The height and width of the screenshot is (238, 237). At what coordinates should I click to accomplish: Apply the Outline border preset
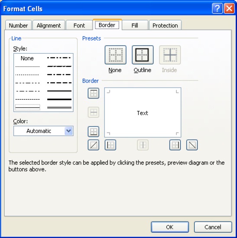143,55
